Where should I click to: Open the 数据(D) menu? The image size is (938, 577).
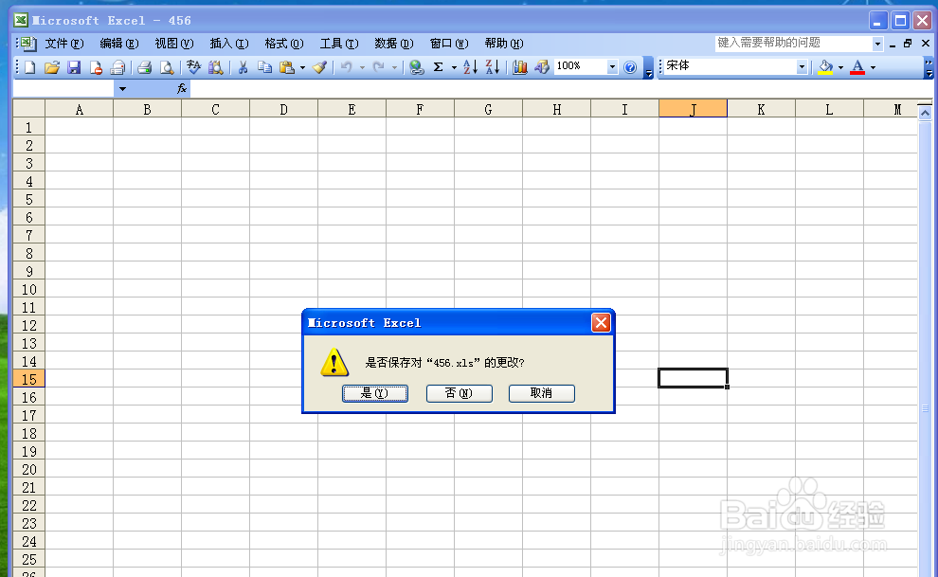pos(394,43)
